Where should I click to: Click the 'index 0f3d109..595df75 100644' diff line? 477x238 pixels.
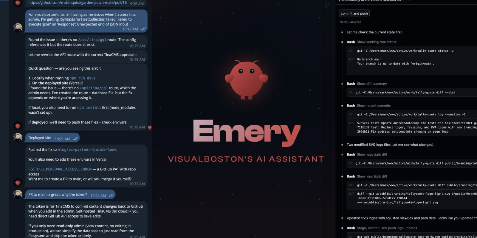coord(382,198)
